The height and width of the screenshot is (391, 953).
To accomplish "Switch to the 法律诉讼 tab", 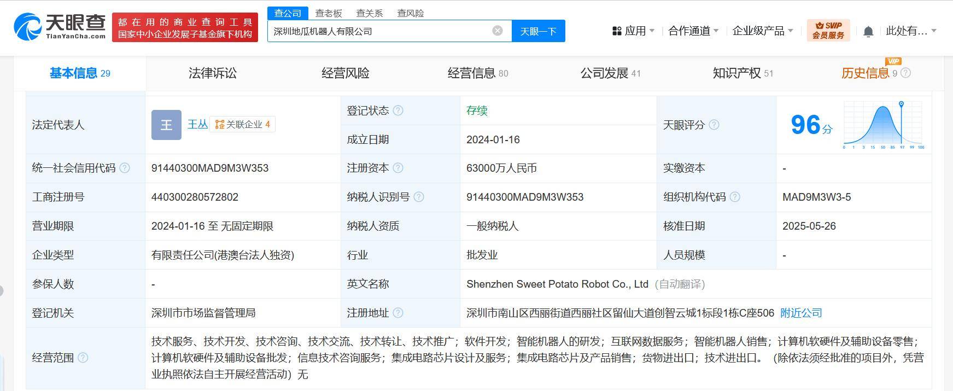I will click(x=213, y=73).
